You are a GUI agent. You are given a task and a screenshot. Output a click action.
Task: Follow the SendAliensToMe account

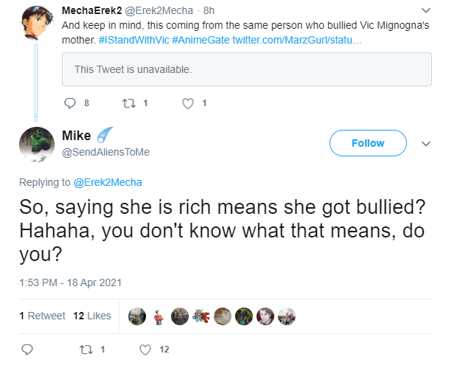tap(368, 143)
